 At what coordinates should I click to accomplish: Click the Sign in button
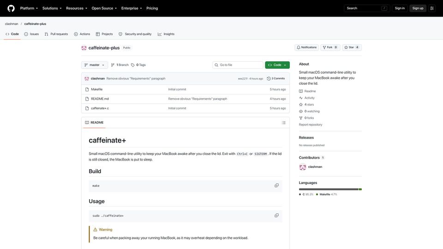tap(400, 8)
